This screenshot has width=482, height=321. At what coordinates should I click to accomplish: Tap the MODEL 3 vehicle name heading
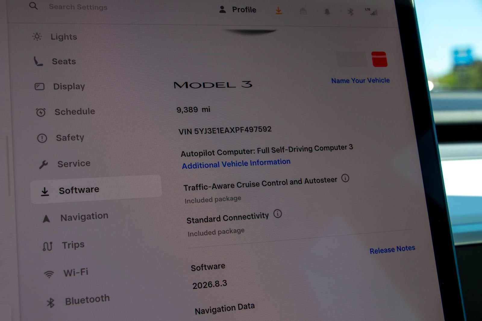pyautogui.click(x=213, y=85)
